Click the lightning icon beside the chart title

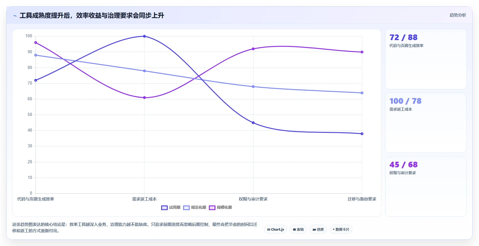pos(15,16)
